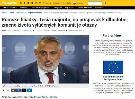Go to Regionálny rozvoj breadcrumb link

click(35, 13)
